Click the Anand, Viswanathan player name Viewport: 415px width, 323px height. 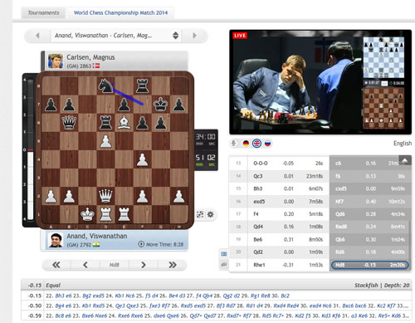click(x=97, y=236)
